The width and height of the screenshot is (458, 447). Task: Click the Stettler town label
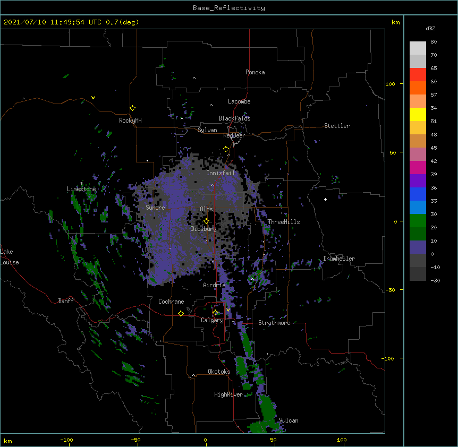click(x=337, y=126)
